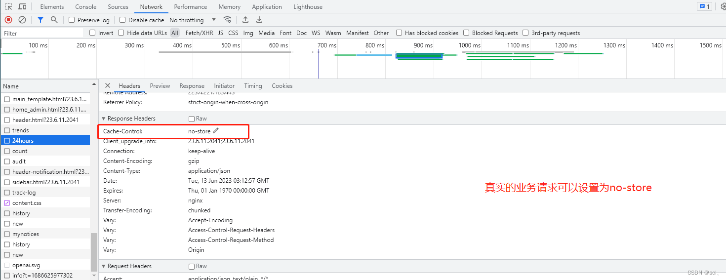
Task: Toggle the device toolbar icon
Action: pyautogui.click(x=22, y=6)
